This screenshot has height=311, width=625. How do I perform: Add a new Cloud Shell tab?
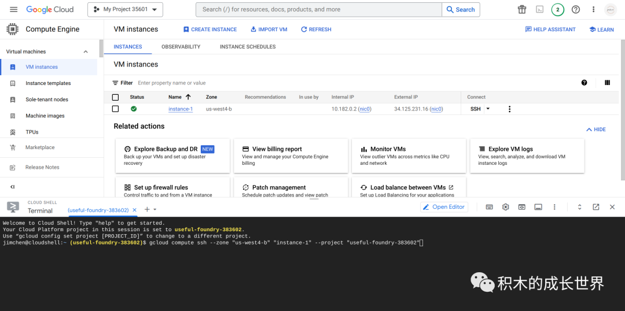click(x=146, y=209)
